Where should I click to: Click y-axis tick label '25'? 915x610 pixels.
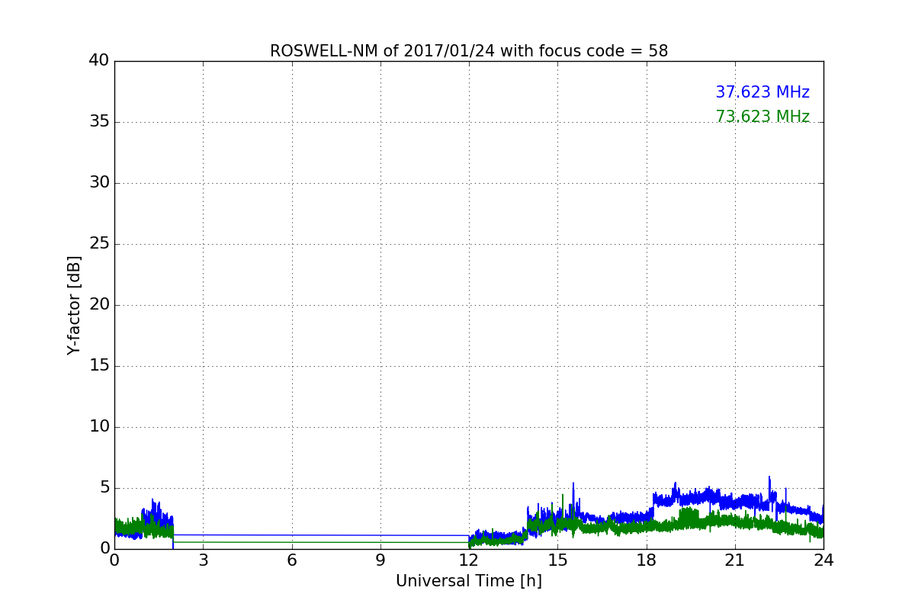(x=99, y=243)
